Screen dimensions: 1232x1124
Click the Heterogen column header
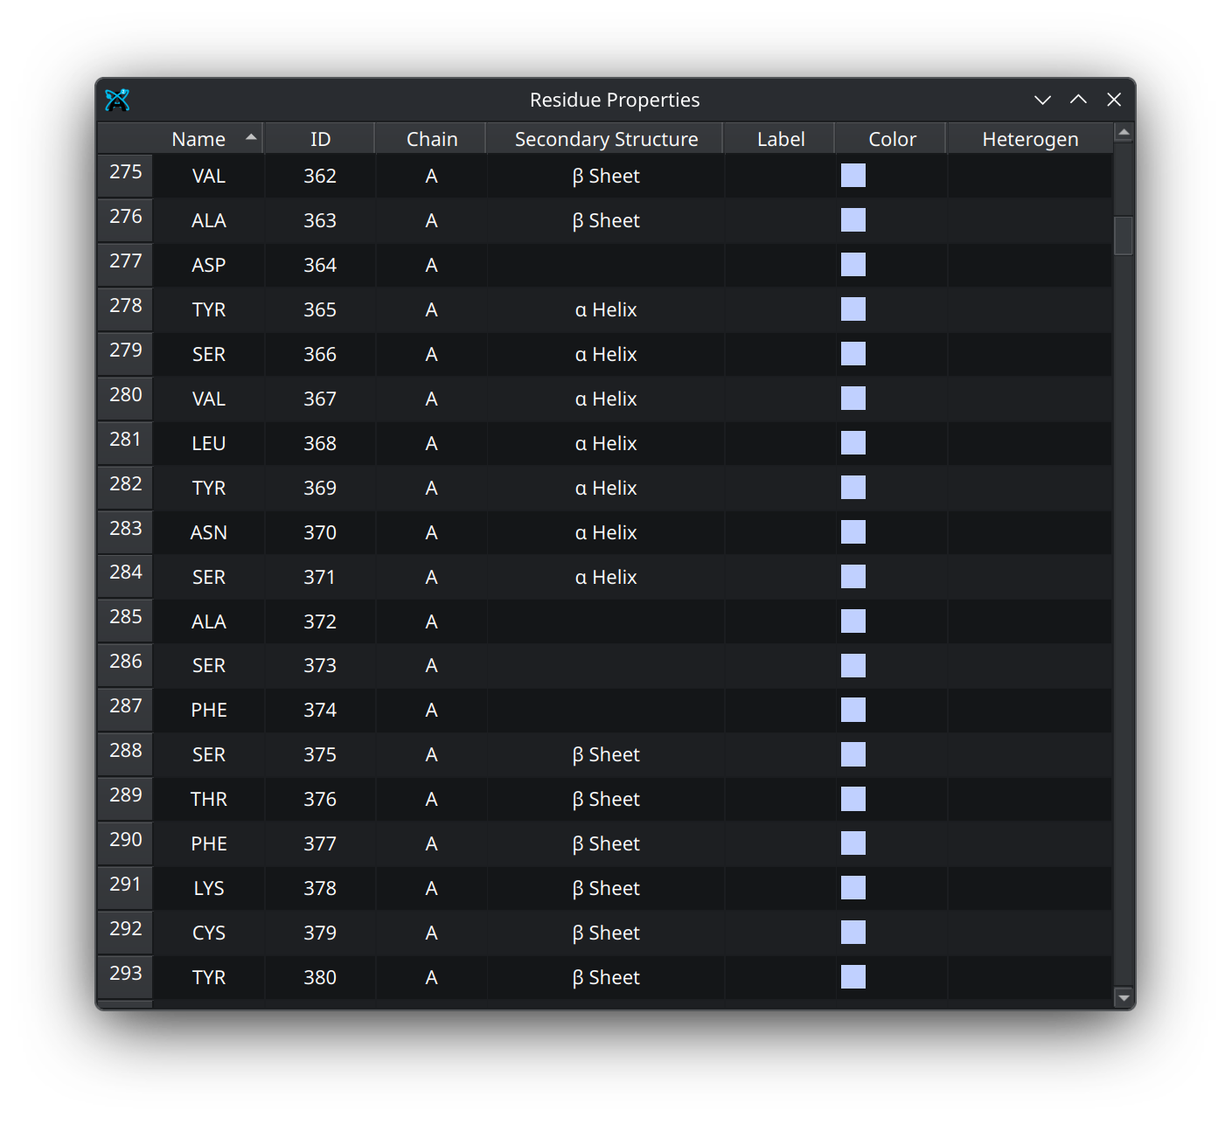click(1029, 139)
